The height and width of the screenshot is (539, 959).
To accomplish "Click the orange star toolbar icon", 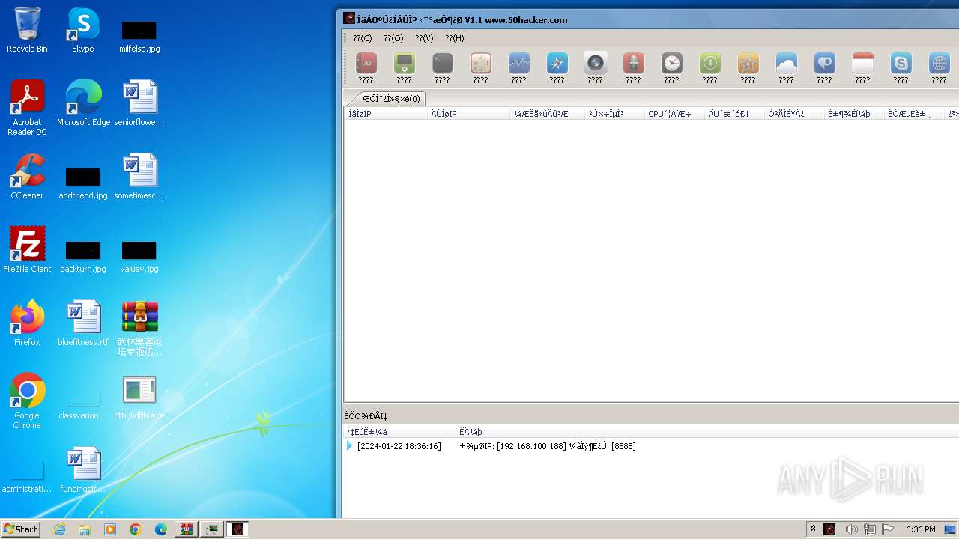I will (748, 64).
